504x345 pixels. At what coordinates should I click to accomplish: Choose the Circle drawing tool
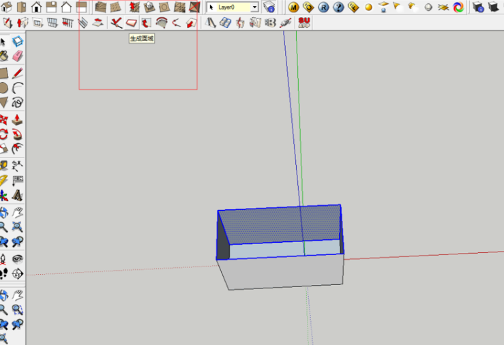tap(3, 88)
